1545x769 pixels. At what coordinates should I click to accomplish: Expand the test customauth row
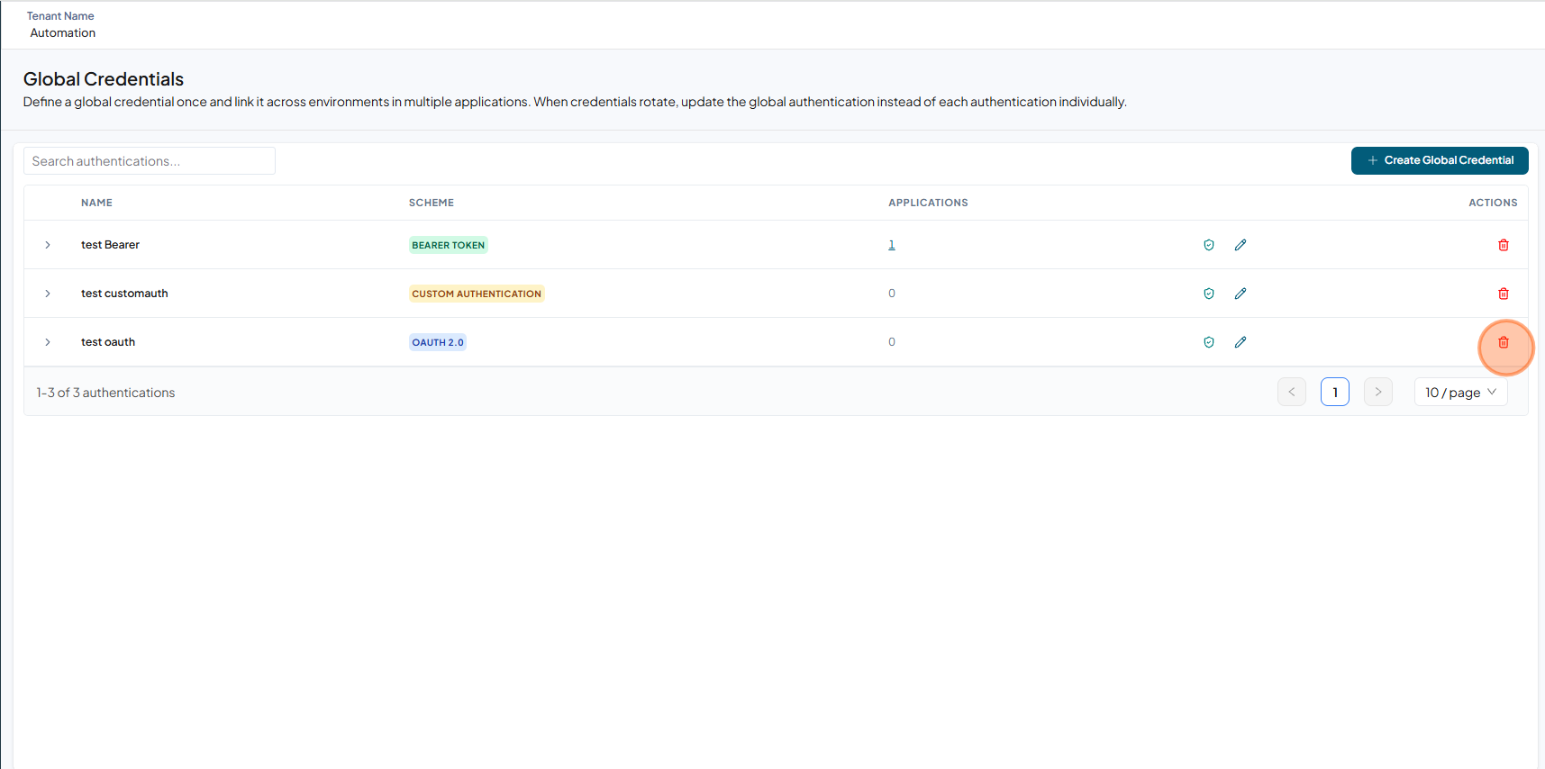click(48, 294)
